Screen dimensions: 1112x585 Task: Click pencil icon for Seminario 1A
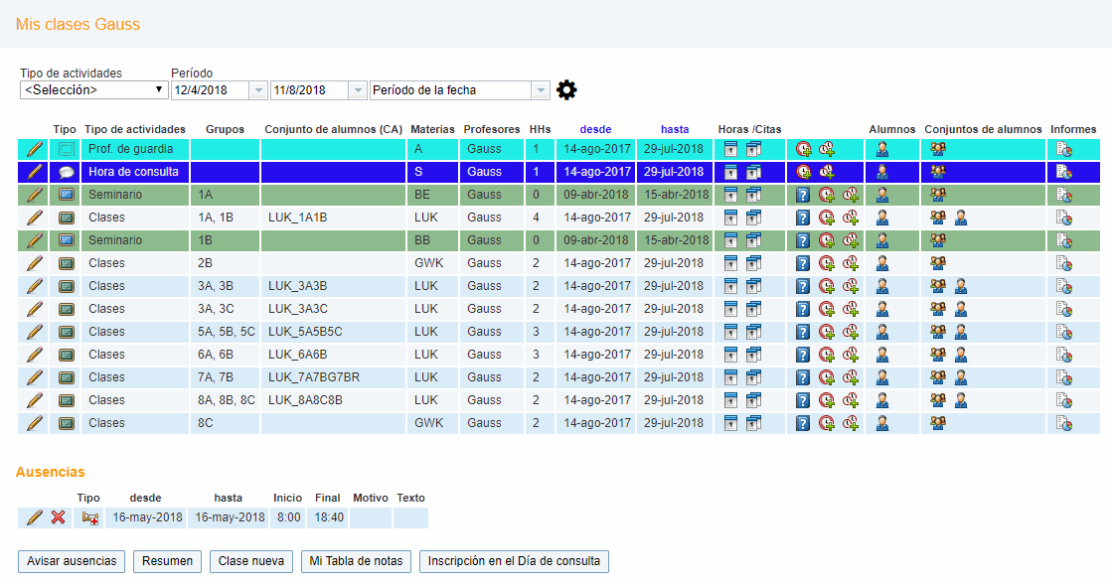(34, 195)
